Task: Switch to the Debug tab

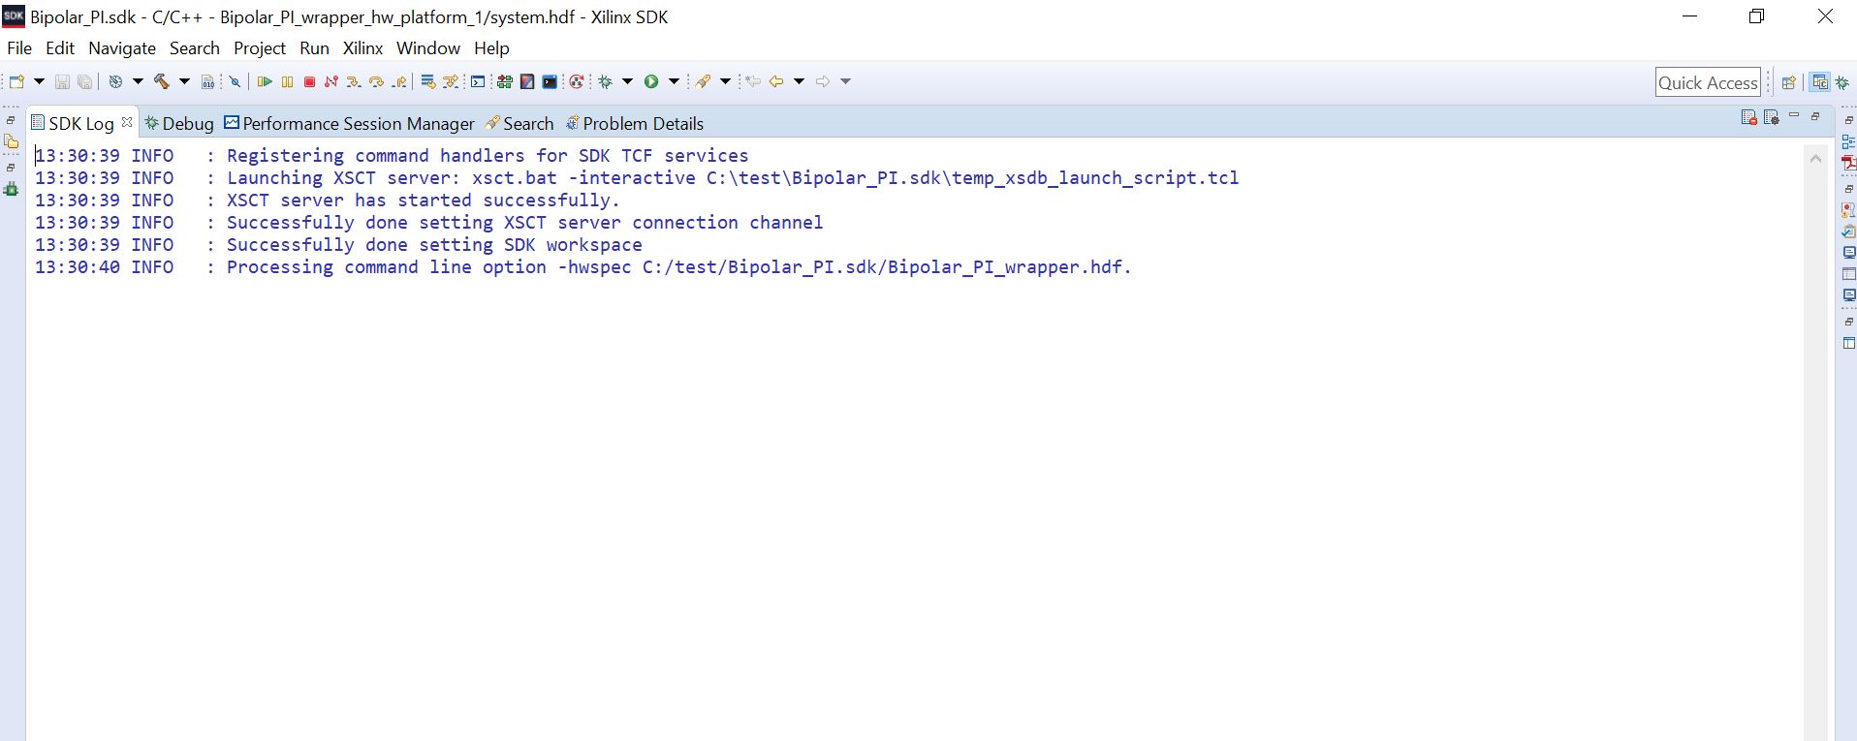Action: (x=179, y=124)
